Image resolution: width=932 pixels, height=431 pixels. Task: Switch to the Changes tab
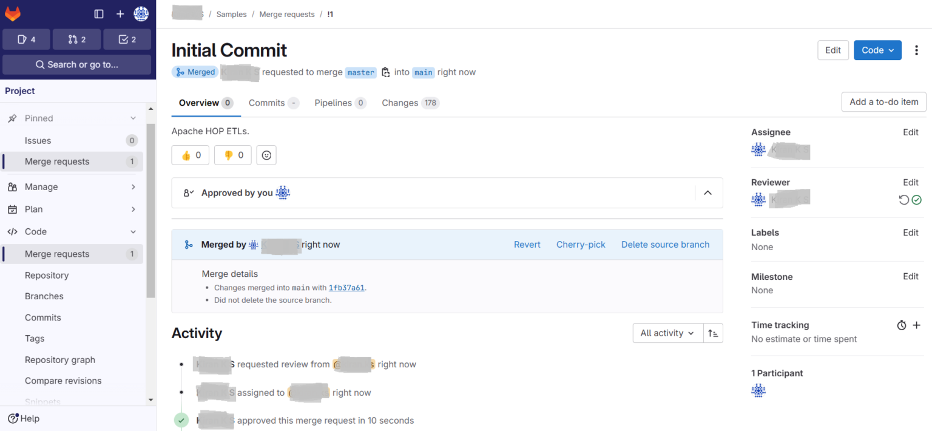(x=401, y=103)
